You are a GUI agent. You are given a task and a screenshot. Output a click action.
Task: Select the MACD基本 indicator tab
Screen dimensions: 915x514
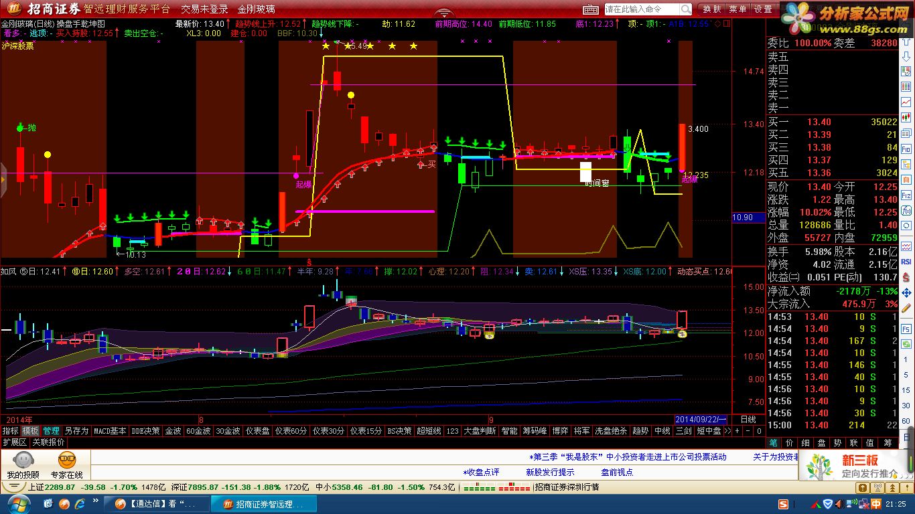(x=110, y=431)
